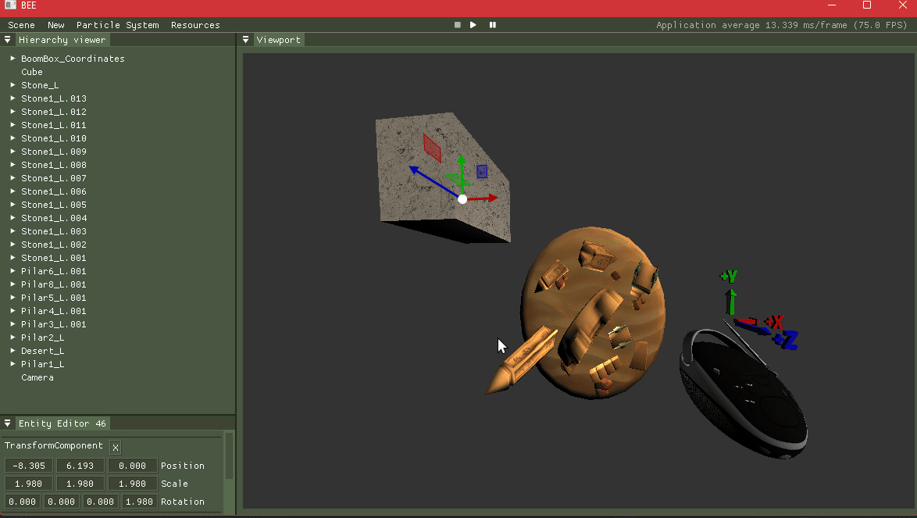Click the Stop square button
The width and height of the screenshot is (917, 518).
(458, 25)
